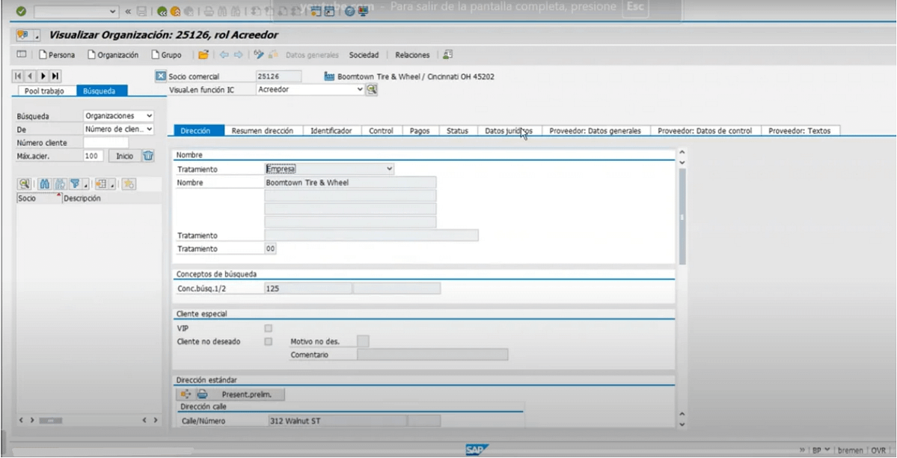Viewport: 897px width, 458px height.
Task: Click the orange address icon under Dirección estándar
Action: (x=186, y=394)
